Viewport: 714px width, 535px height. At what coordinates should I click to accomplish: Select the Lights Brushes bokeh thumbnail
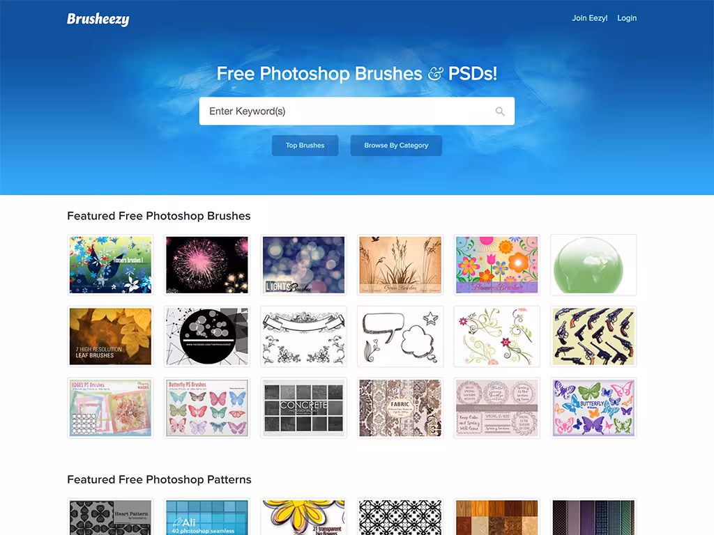[304, 265]
